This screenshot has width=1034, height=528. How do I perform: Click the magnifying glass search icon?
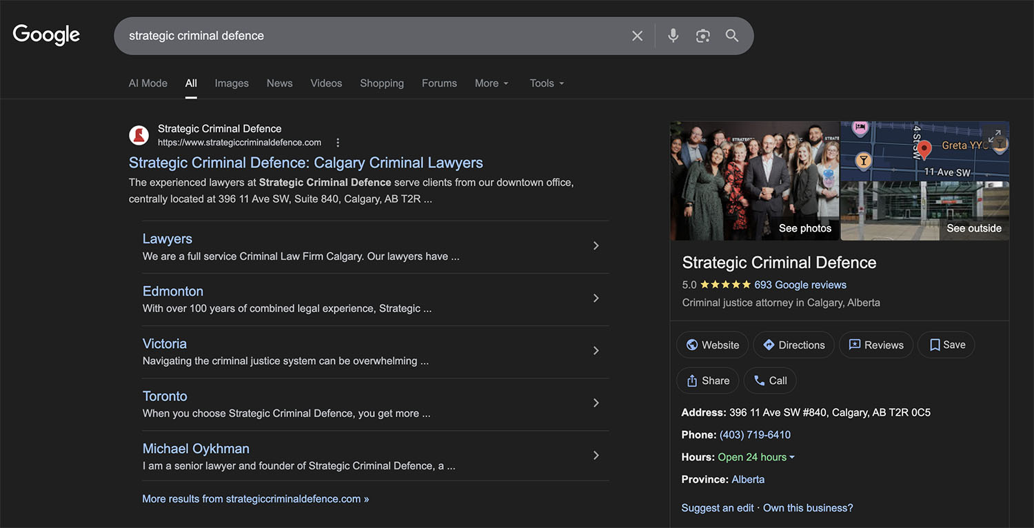(732, 36)
